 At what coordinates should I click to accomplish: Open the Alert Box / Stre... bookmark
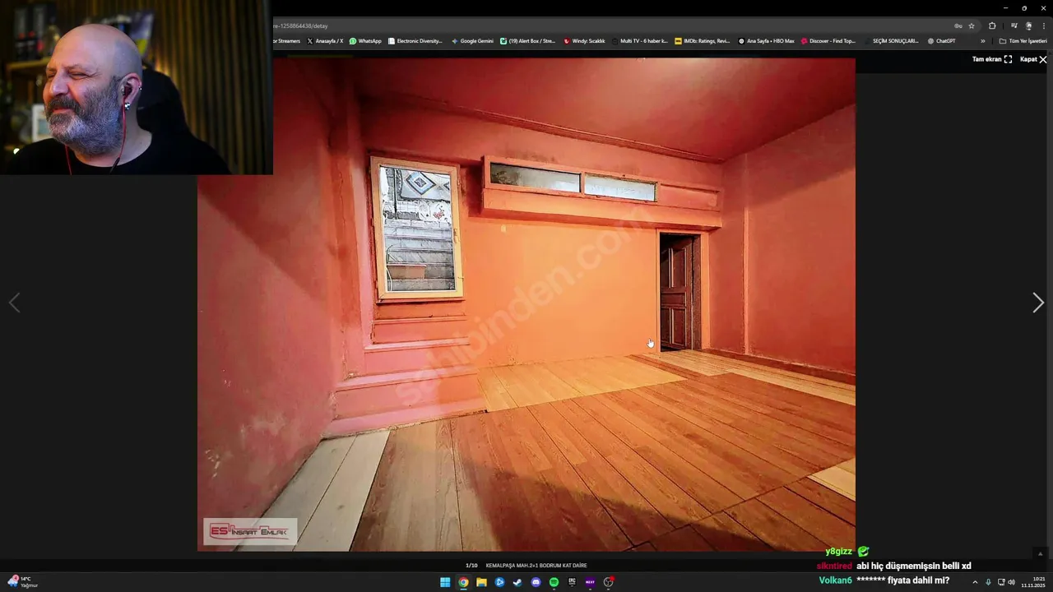(528, 40)
